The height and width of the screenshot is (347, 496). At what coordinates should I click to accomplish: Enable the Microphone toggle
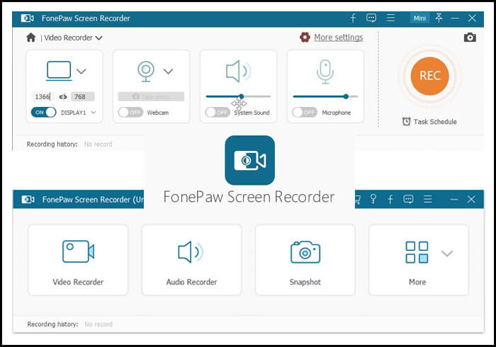pos(305,112)
